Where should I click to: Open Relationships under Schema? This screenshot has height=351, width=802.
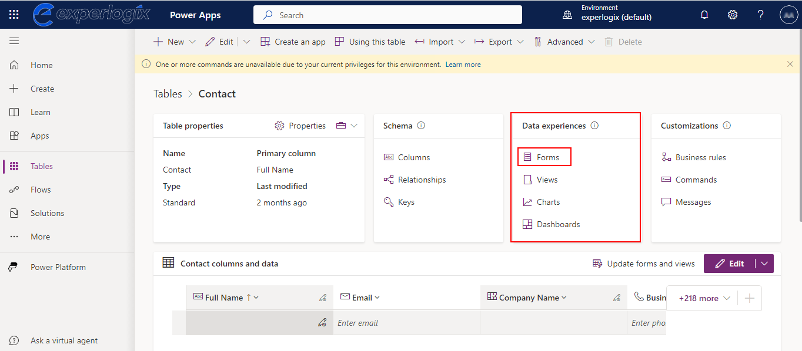pyautogui.click(x=415, y=180)
